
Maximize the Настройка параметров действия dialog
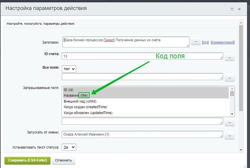[231, 8]
